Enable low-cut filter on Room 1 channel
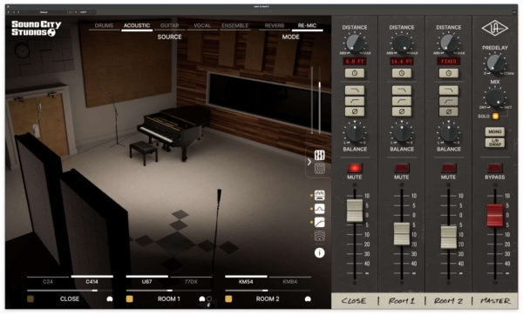This screenshot has height=315, width=523. pos(402,101)
